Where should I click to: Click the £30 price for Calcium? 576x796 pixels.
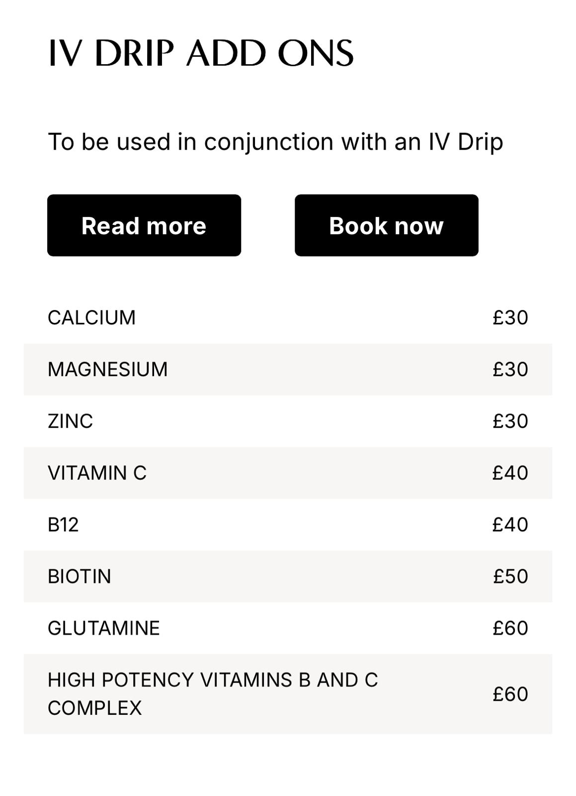click(x=510, y=317)
